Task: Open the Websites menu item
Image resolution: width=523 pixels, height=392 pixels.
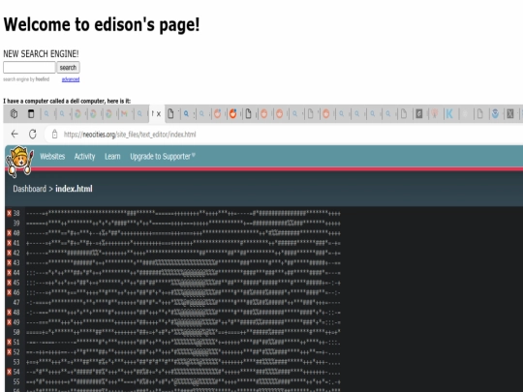Action: click(x=52, y=157)
